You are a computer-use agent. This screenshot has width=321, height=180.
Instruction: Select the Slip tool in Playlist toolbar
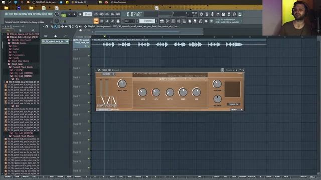click(x=66, y=26)
